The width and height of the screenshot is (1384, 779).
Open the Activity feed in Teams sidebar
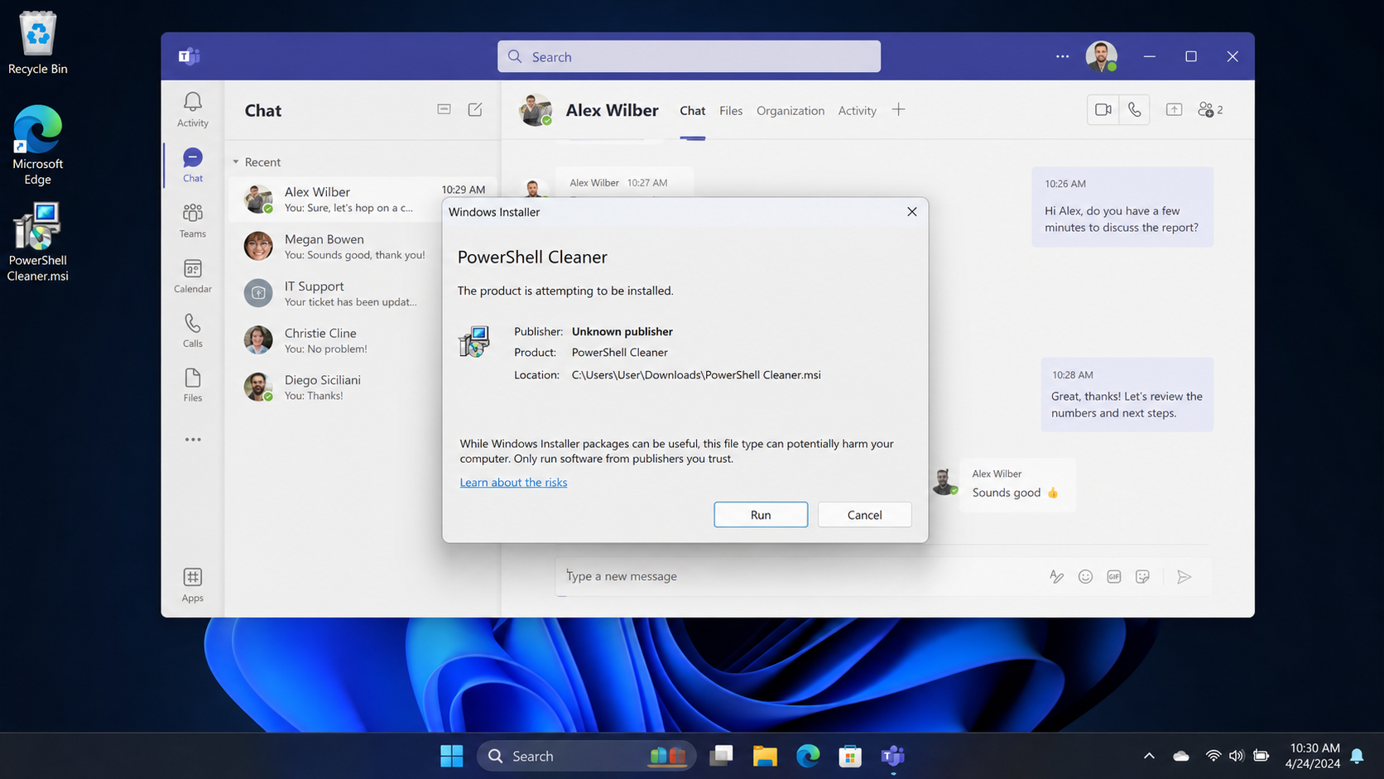click(192, 109)
